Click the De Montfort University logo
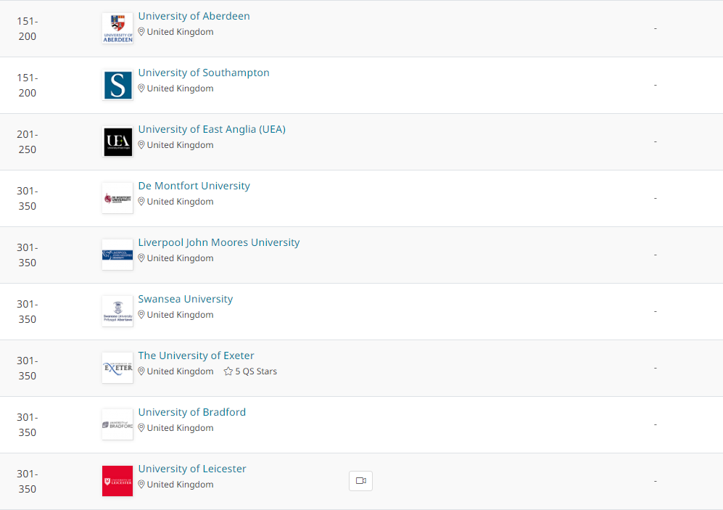The width and height of the screenshot is (723, 510). tap(117, 198)
